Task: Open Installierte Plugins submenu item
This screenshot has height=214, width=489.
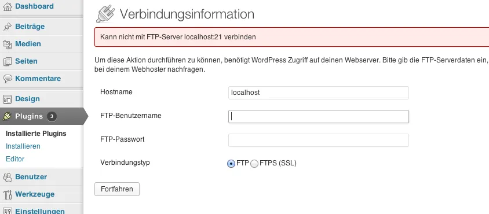Action: click(x=36, y=134)
